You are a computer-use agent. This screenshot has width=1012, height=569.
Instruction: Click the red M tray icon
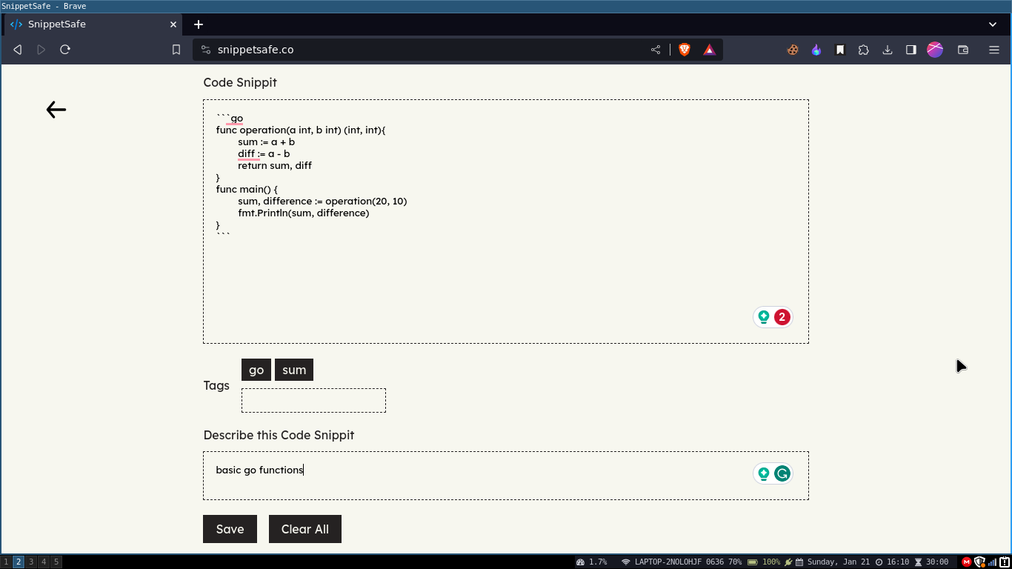click(x=966, y=562)
